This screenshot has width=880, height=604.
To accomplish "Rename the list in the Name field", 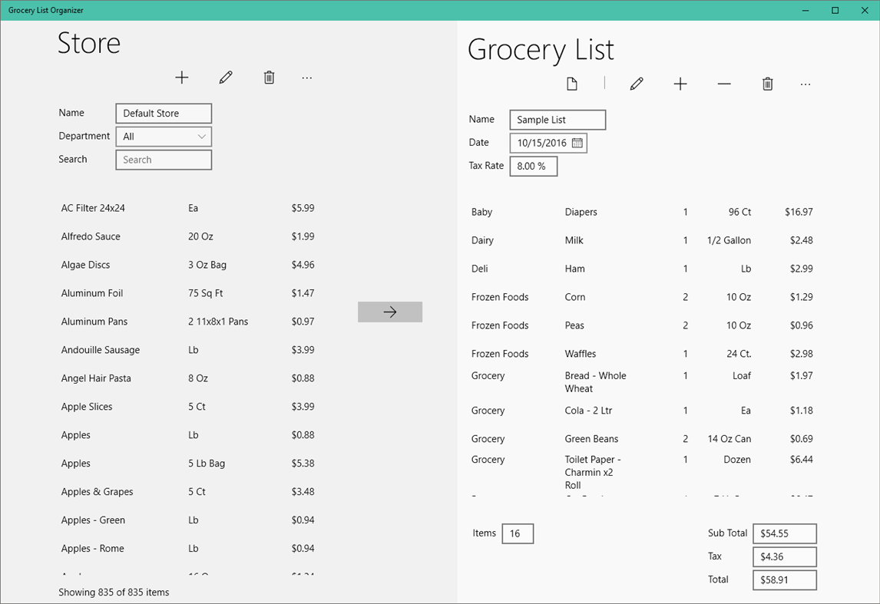I will point(557,120).
